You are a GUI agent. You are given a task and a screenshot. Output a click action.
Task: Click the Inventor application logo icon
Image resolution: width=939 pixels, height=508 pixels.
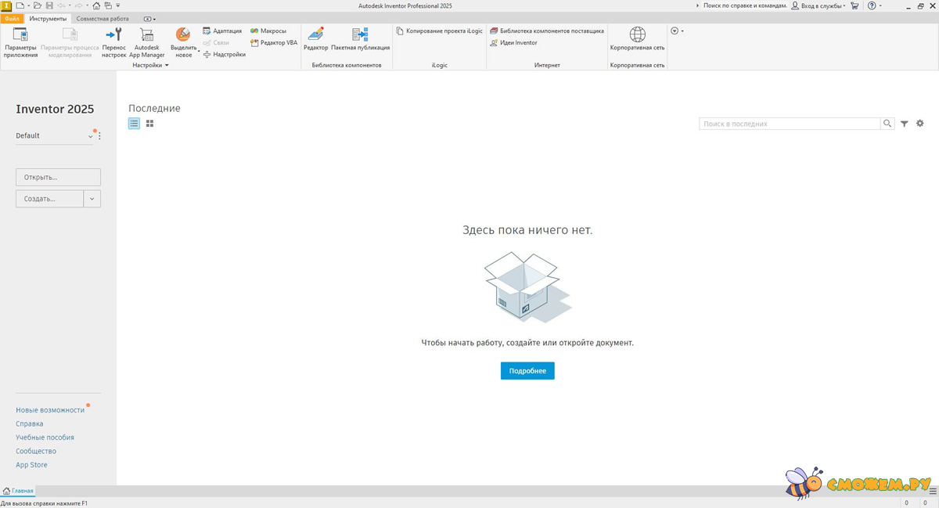(6, 5)
